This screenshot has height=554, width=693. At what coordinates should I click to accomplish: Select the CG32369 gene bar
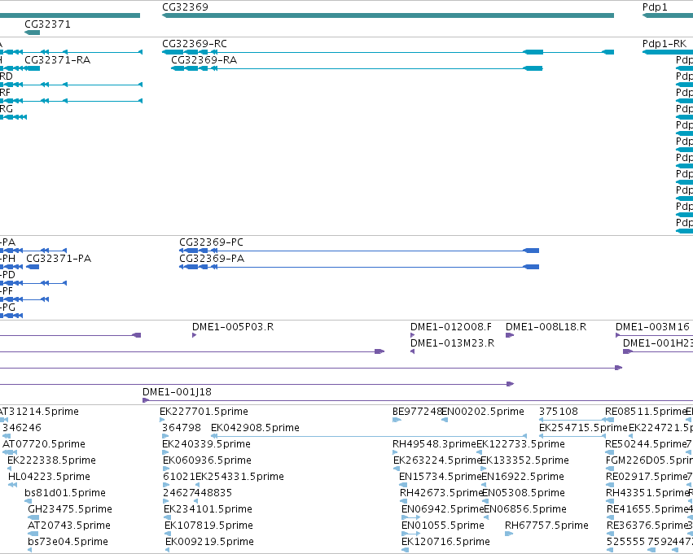click(x=388, y=15)
